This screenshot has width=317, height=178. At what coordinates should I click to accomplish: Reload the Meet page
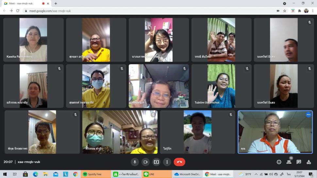coord(18,11)
